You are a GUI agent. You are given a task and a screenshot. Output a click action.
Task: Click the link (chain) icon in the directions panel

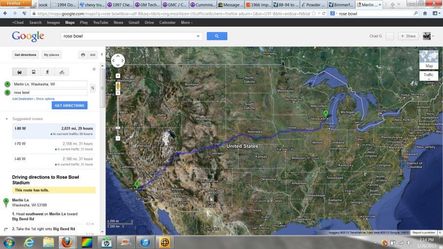(x=93, y=55)
